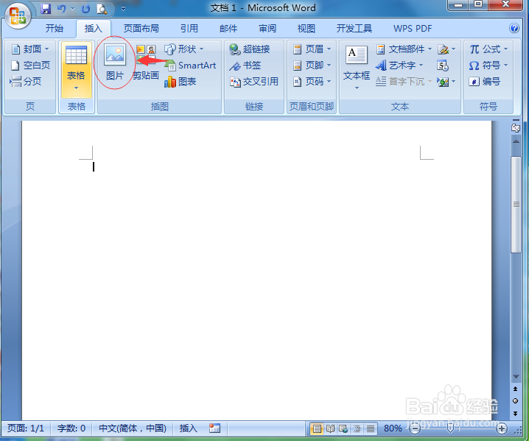Toggle the ruler above vertical scrollbar
The image size is (529, 441).
coord(516,127)
